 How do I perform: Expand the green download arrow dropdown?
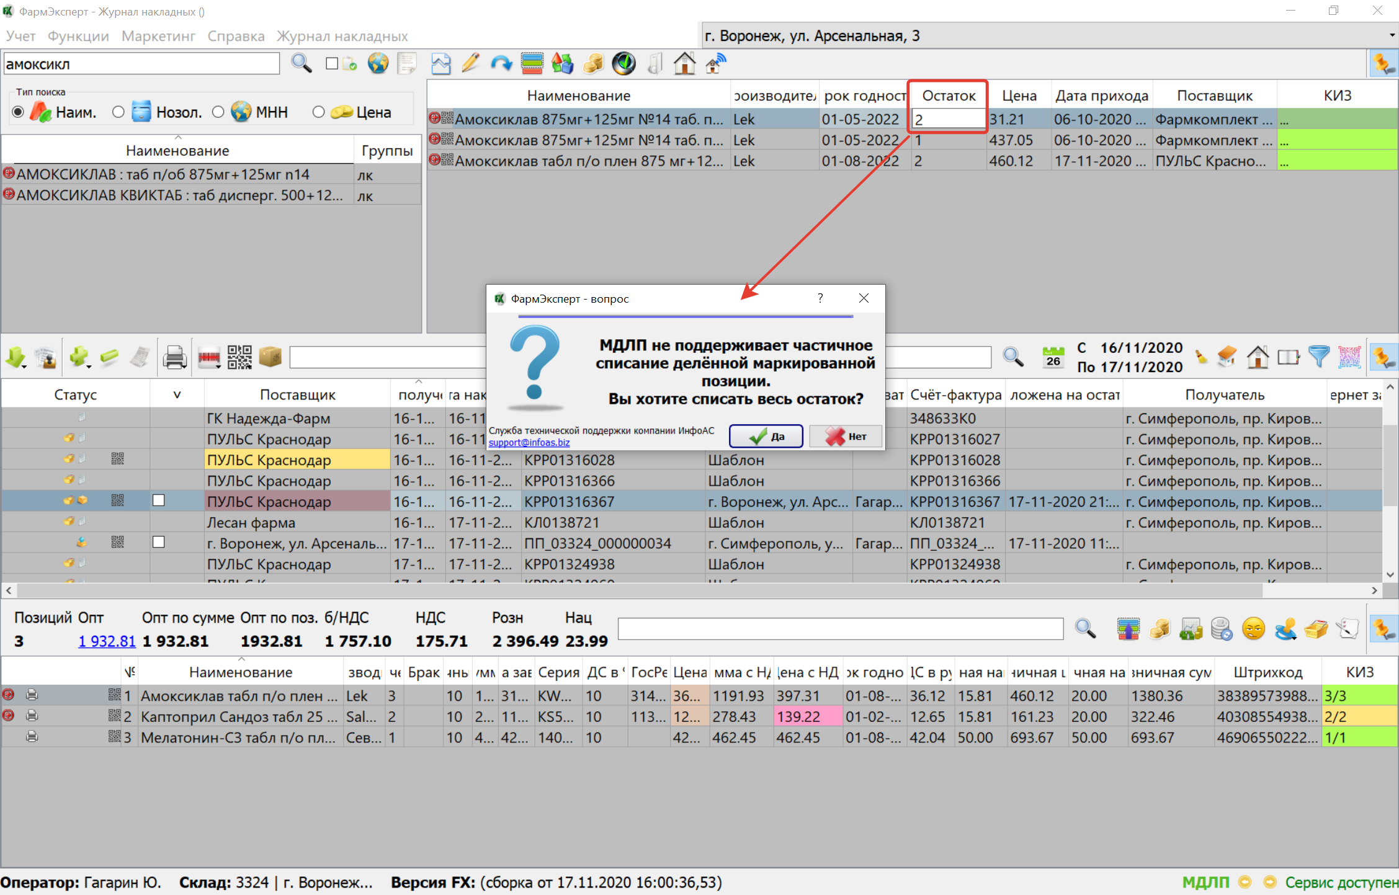tap(24, 366)
